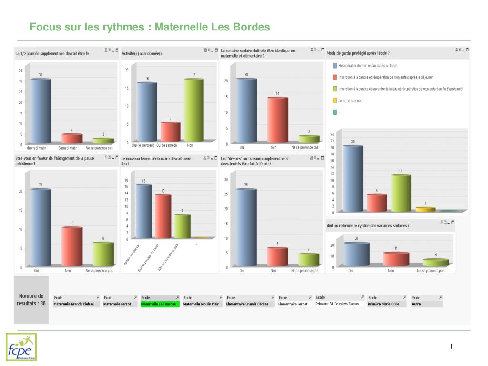Click red legend swatch for cantine after déjeuner
Viewport: 488px width, 366px height.
tap(335, 77)
